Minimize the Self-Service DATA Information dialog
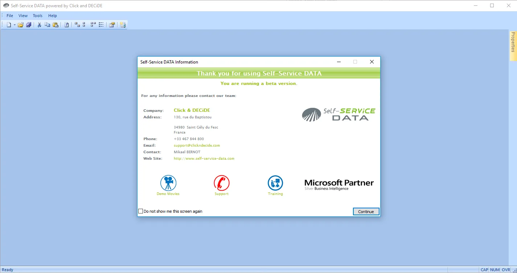Viewport: 517px width, 273px height. [338, 62]
